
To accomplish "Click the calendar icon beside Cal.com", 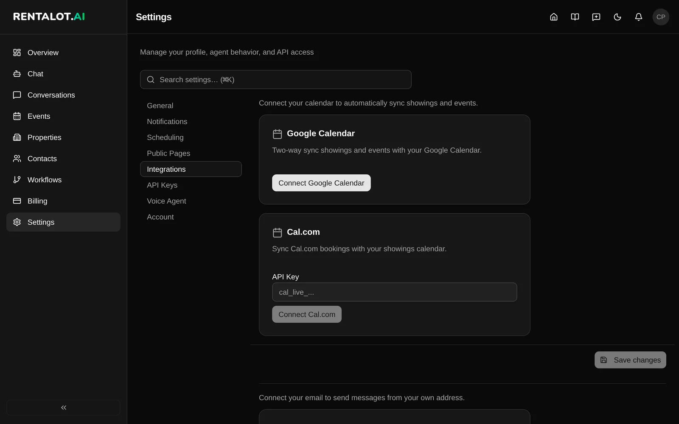I will coord(277,233).
